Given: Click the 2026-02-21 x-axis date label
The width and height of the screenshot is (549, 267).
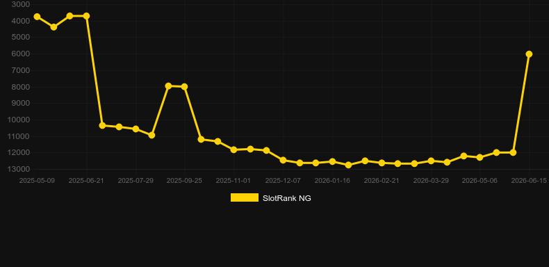Looking at the screenshot, I should 382,181.
